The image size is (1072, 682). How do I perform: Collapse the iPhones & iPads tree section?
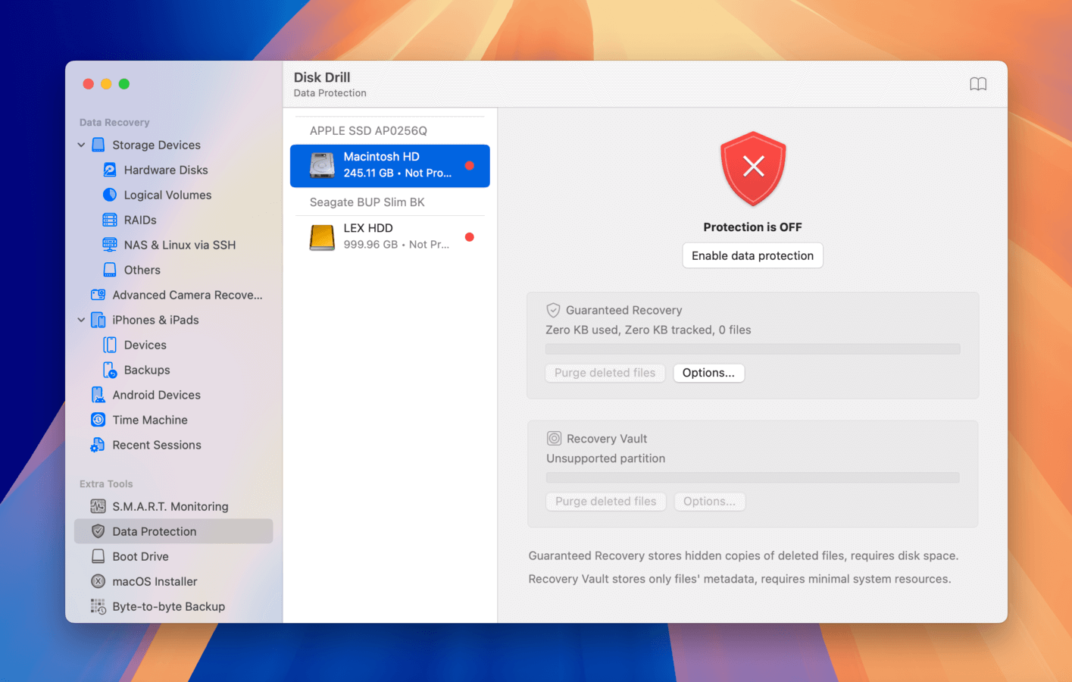[x=81, y=320]
